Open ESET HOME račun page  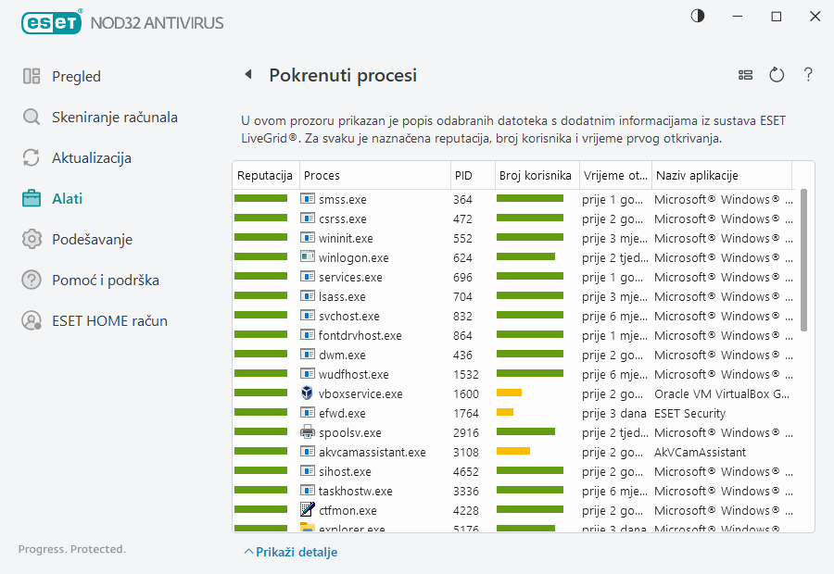[x=109, y=321]
